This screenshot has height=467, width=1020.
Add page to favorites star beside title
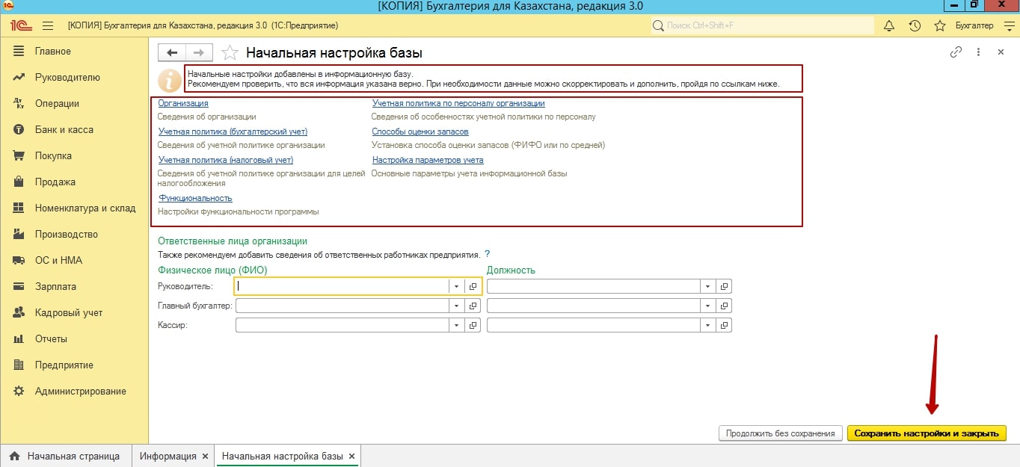231,52
